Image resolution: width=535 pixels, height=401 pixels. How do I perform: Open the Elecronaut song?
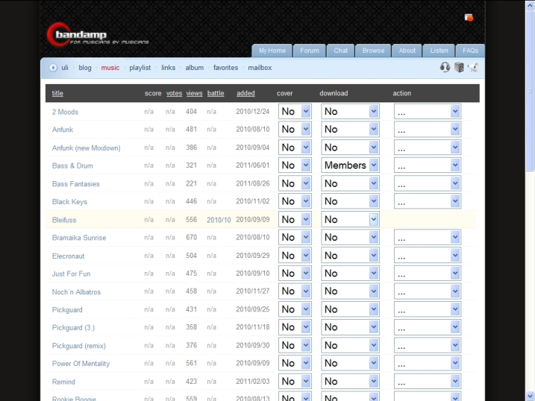68,256
